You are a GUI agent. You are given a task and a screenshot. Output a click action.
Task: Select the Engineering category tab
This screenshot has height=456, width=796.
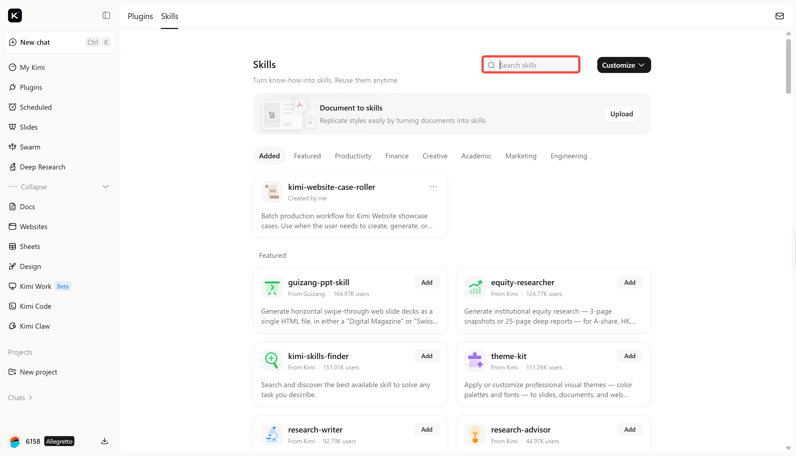click(569, 156)
